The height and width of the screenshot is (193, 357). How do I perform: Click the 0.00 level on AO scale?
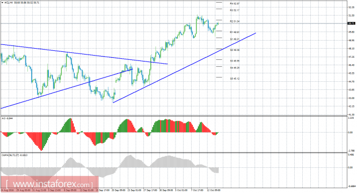[x=351, y=133]
